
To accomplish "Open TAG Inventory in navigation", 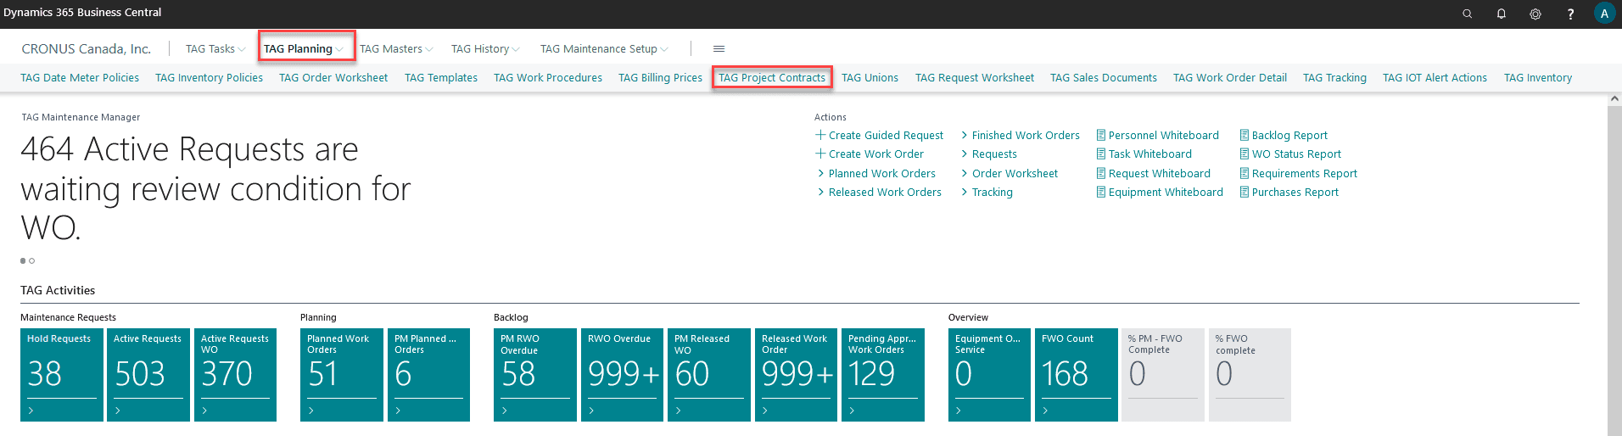I will point(1538,77).
